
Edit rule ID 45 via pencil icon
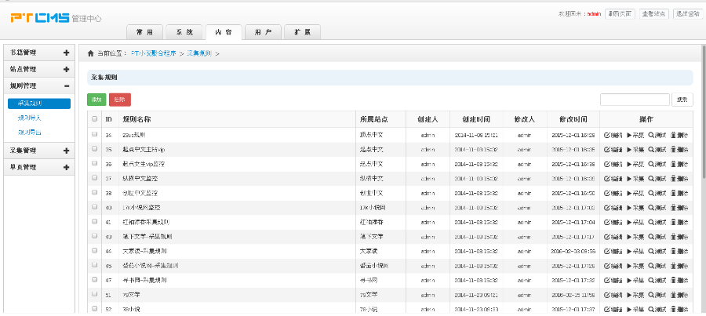(607, 266)
